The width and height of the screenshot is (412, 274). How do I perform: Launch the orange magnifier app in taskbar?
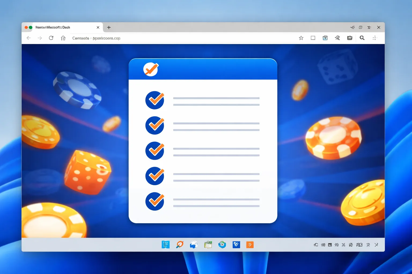(180, 245)
